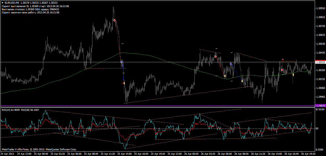Click orange close arrow ending the blue dotted line on 26 Apr
The width and height of the screenshot is (326, 156).
pos(242,81)
